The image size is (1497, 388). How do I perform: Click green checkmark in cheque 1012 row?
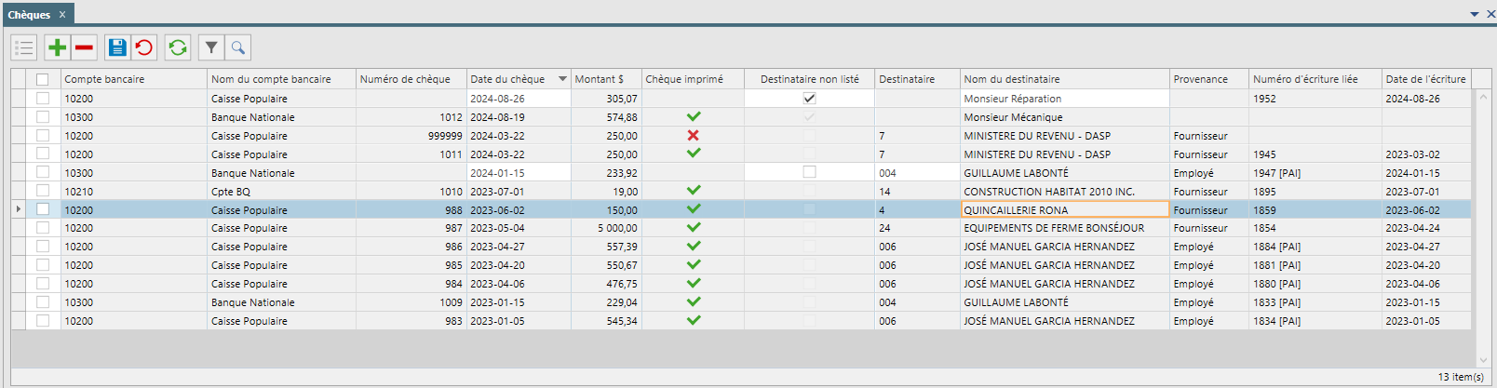point(693,116)
